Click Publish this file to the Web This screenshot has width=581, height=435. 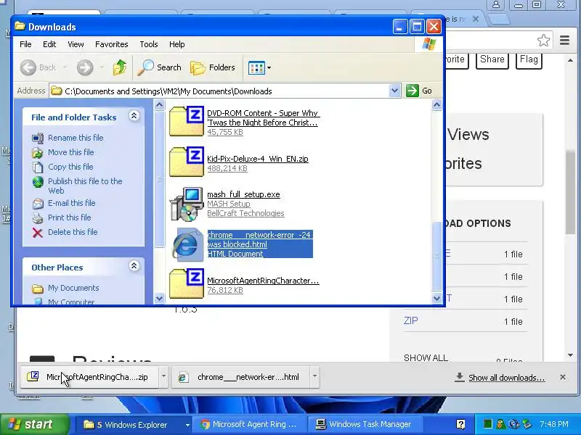[85, 186]
